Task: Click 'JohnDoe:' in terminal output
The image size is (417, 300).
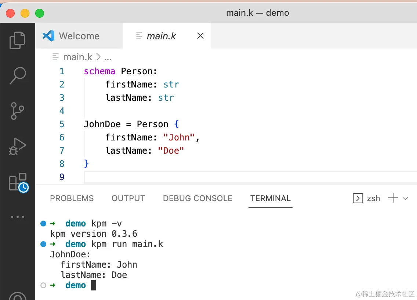Action: click(x=70, y=254)
